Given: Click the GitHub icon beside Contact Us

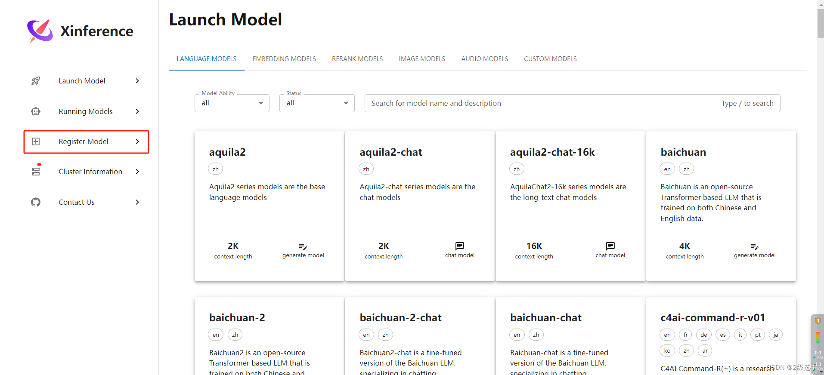Looking at the screenshot, I should point(36,202).
